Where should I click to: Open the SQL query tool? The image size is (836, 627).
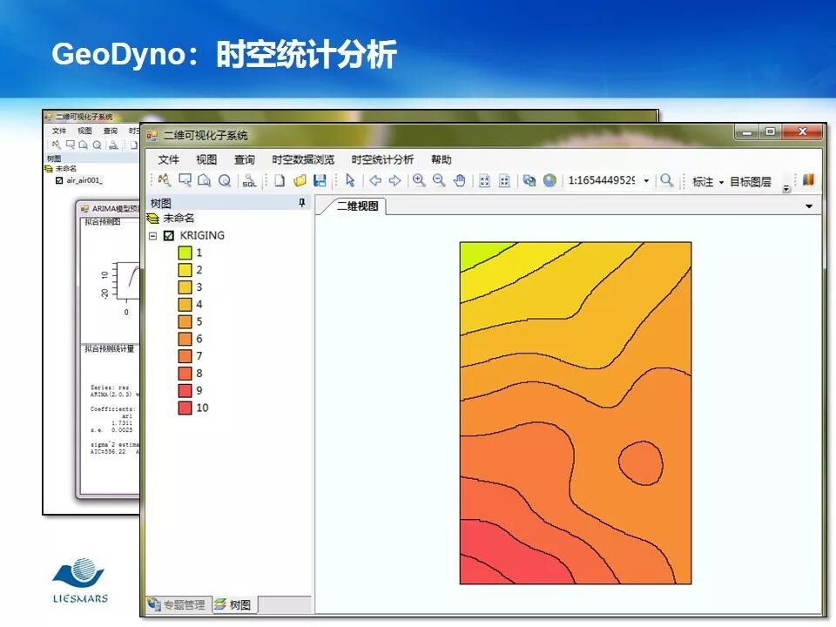click(x=249, y=180)
